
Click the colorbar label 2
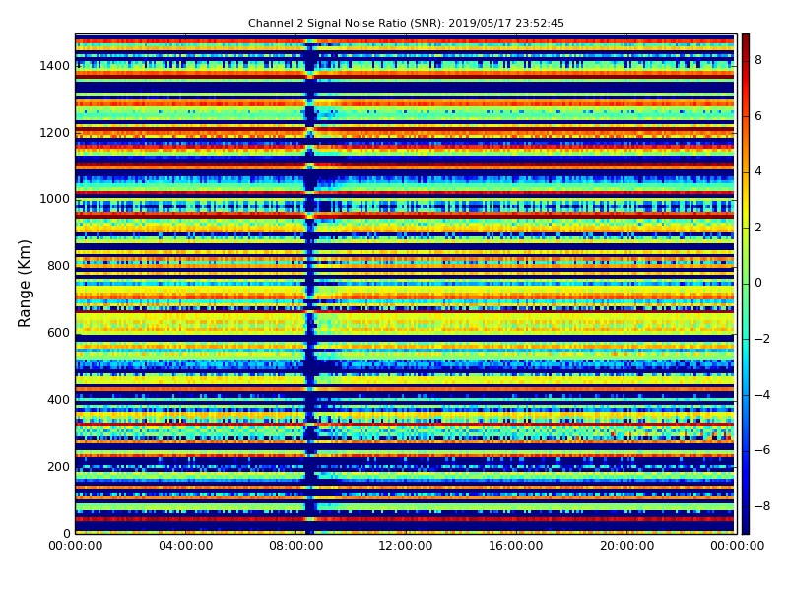click(x=758, y=228)
